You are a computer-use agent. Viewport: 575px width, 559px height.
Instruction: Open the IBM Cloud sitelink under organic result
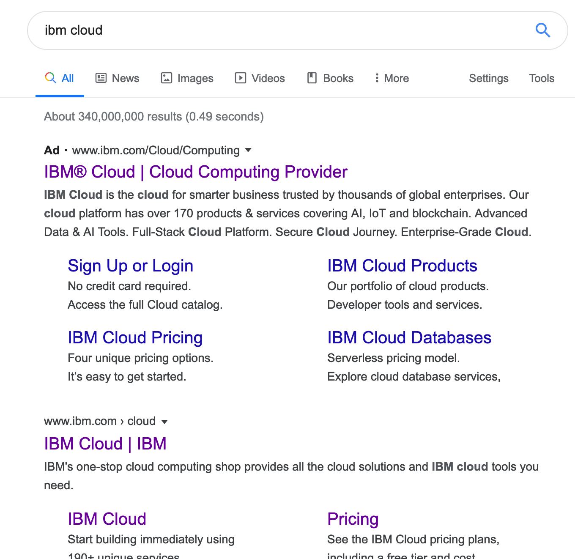tap(107, 519)
